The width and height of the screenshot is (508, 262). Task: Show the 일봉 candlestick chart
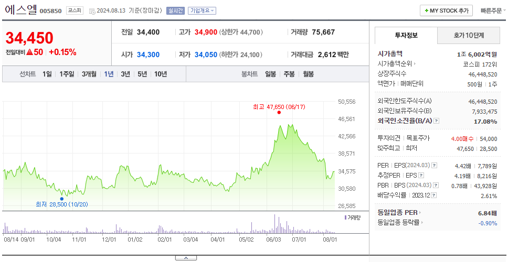270,74
